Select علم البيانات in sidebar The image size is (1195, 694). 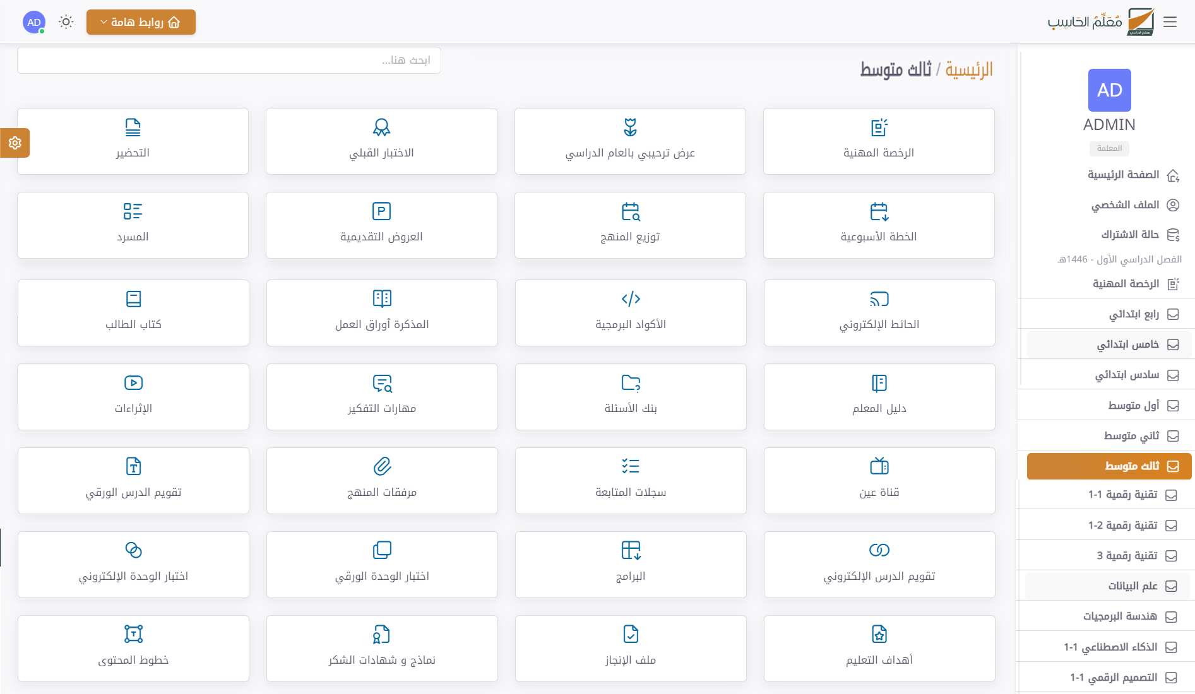click(1107, 586)
